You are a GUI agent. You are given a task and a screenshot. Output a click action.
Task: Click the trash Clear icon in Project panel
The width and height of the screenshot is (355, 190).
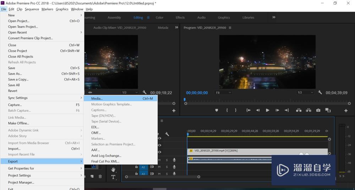pyautogui.click(x=100, y=177)
